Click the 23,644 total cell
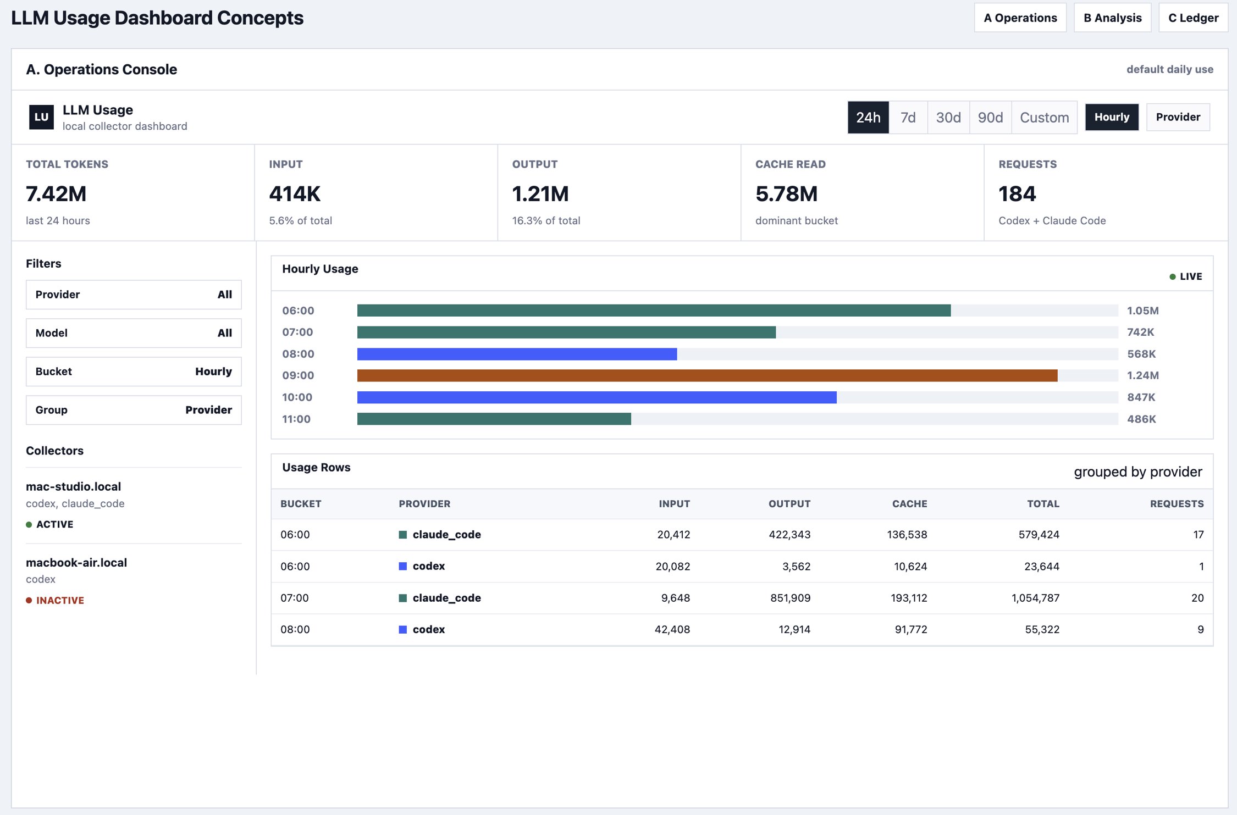 tap(1042, 566)
